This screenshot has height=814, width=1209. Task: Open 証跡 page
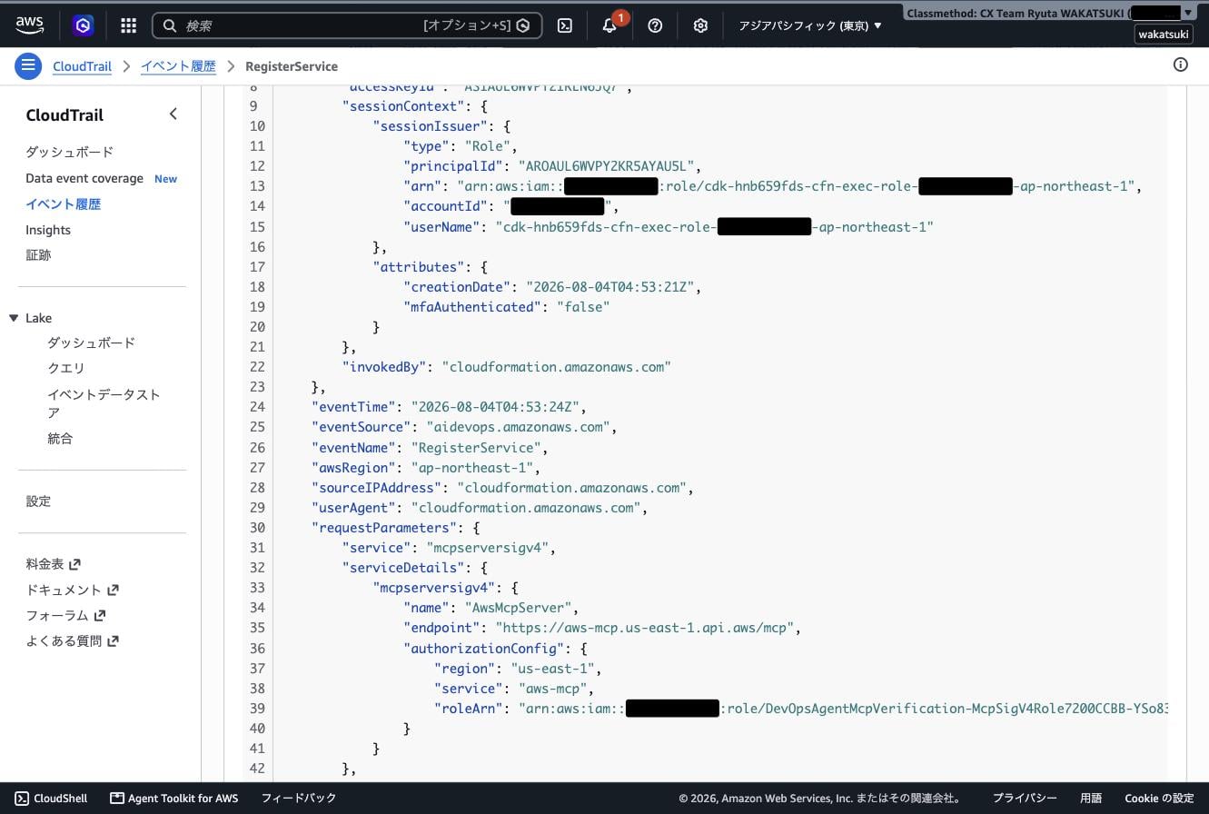38,255
